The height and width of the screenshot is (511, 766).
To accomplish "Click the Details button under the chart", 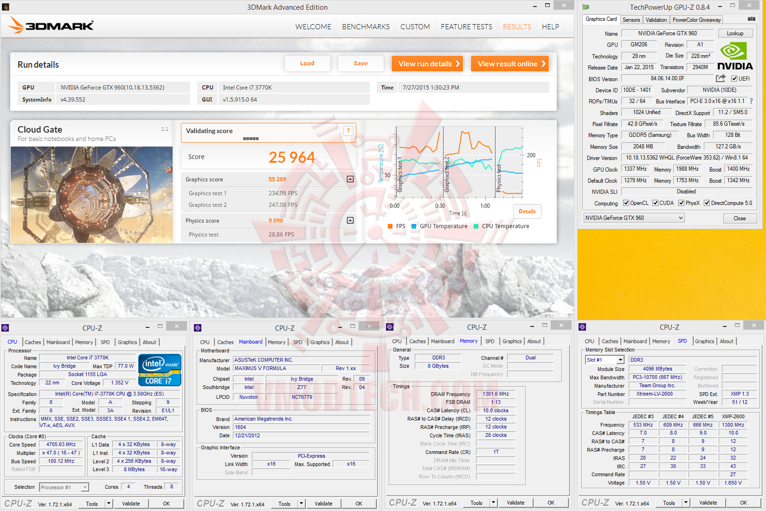I will tap(527, 211).
